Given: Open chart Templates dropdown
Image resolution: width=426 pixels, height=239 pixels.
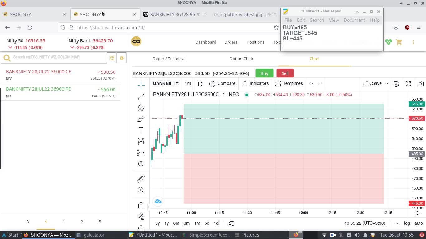Looking at the screenshot, I should (289, 83).
